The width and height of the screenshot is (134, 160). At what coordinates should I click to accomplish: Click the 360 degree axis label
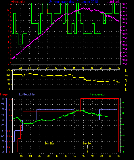pos(8,70)
